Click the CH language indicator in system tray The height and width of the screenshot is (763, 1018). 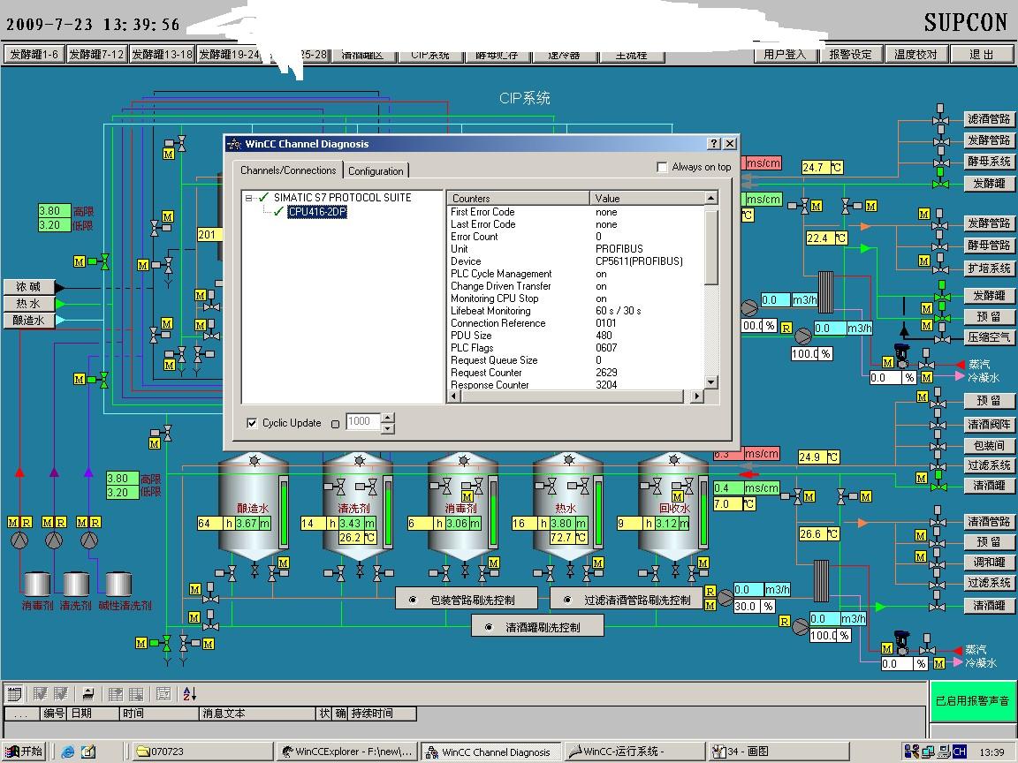coord(959,752)
